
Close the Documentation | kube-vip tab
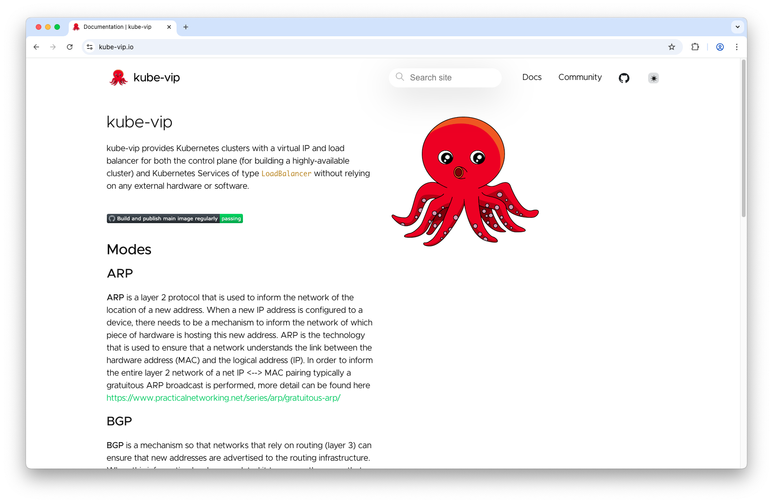pyautogui.click(x=169, y=27)
